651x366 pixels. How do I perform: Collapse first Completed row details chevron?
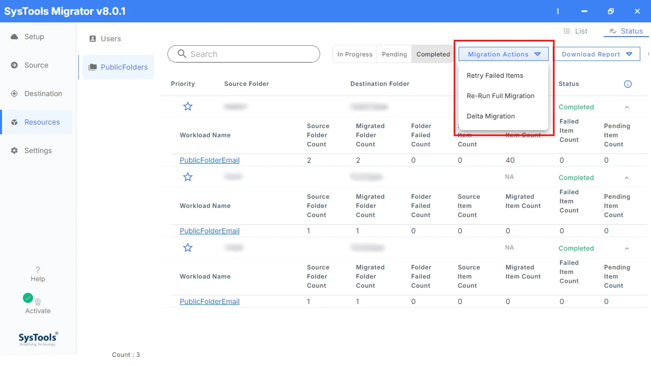[x=627, y=107]
